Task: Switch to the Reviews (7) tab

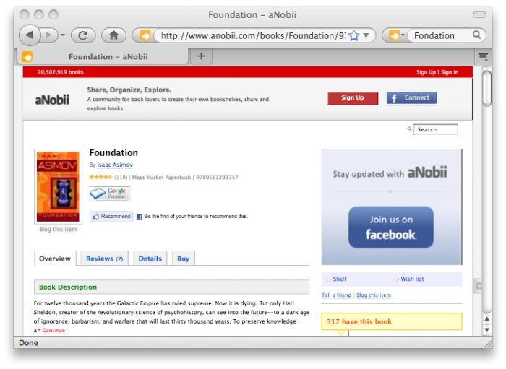Action: pos(104,259)
